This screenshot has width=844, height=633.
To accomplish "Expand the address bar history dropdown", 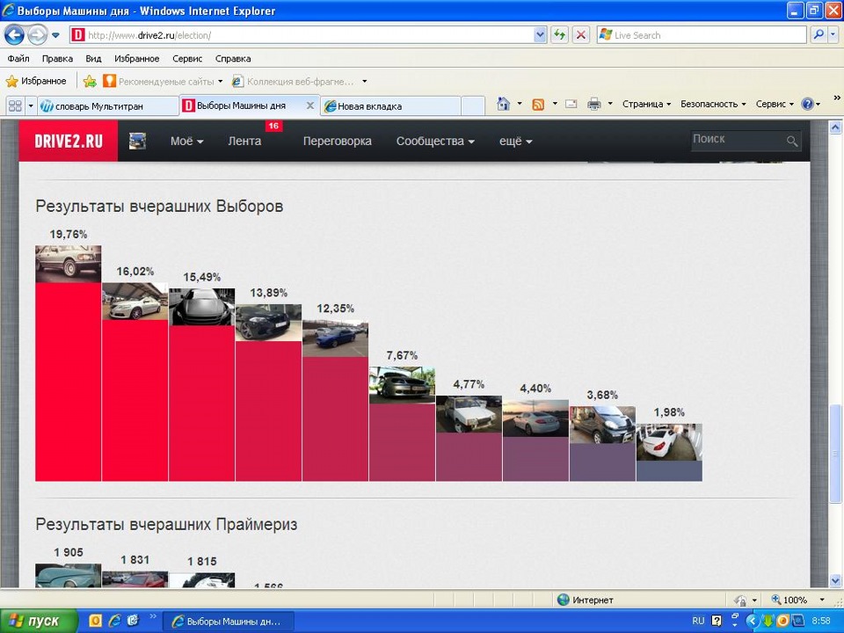I will tap(541, 35).
